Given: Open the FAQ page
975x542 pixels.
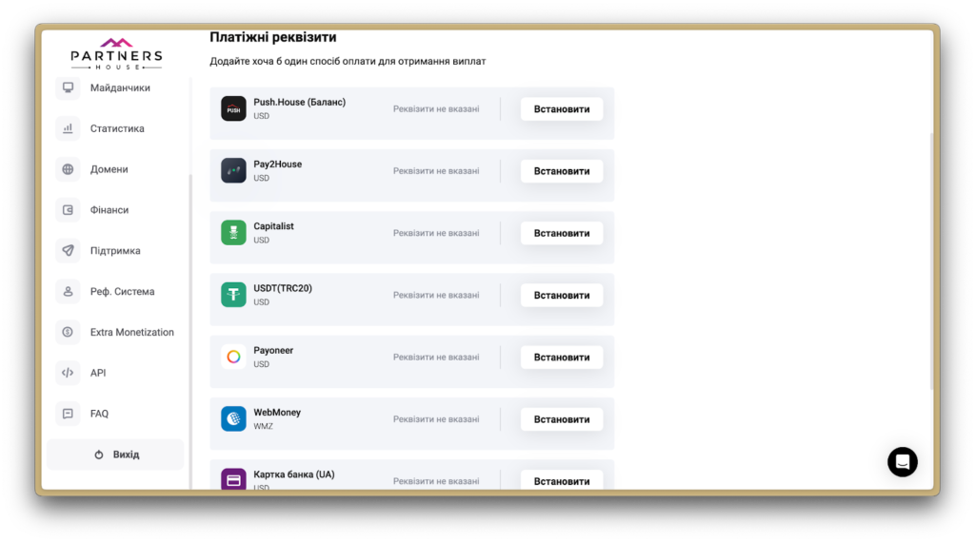Looking at the screenshot, I should point(99,414).
